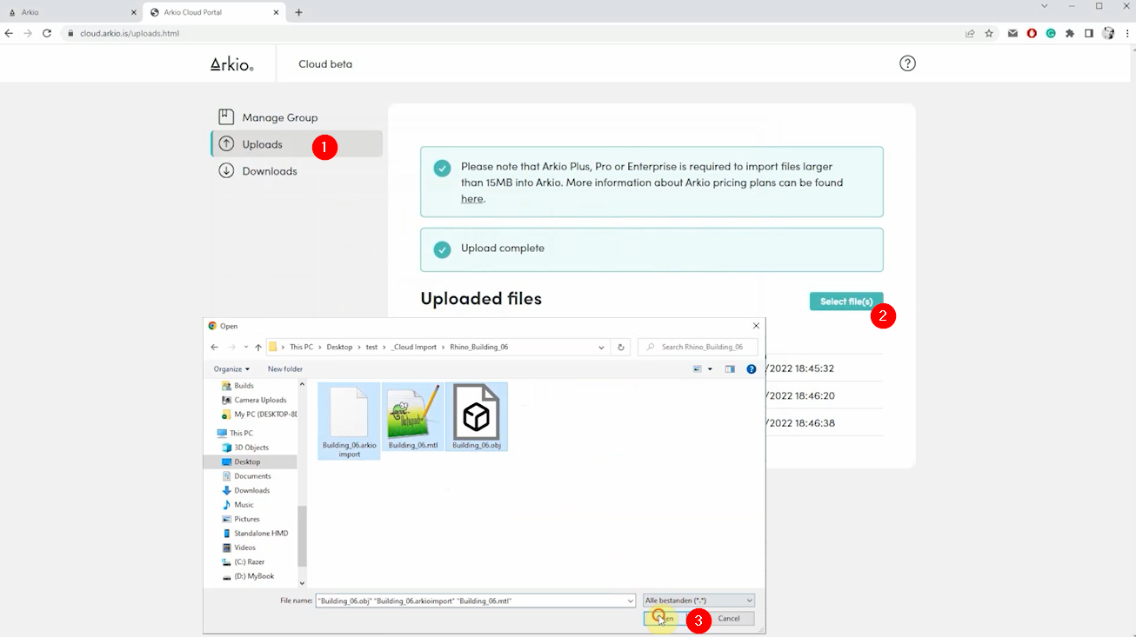Image resolution: width=1136 pixels, height=637 pixels.
Task: Click Cancel in the Open dialog
Action: tap(729, 619)
